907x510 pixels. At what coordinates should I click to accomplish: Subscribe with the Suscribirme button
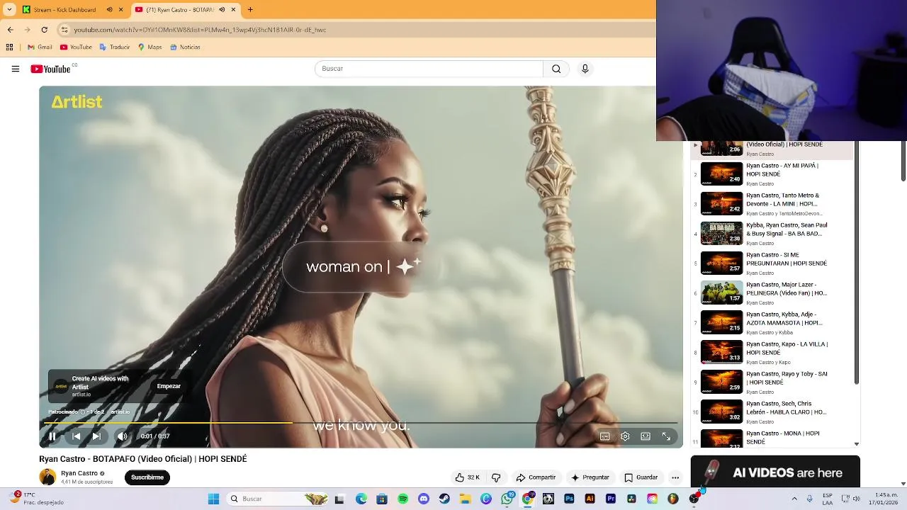[147, 477]
